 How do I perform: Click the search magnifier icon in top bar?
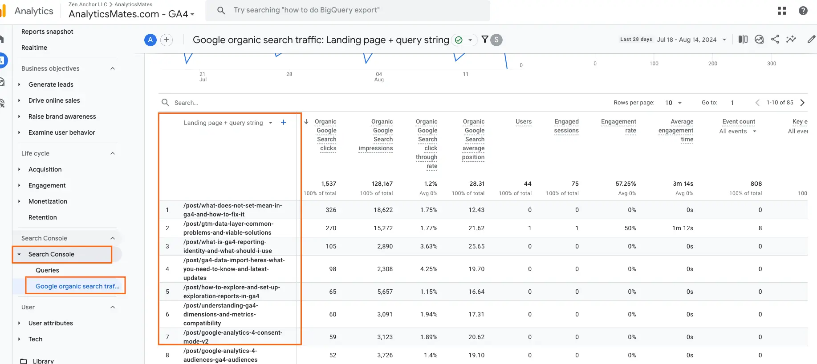(221, 10)
